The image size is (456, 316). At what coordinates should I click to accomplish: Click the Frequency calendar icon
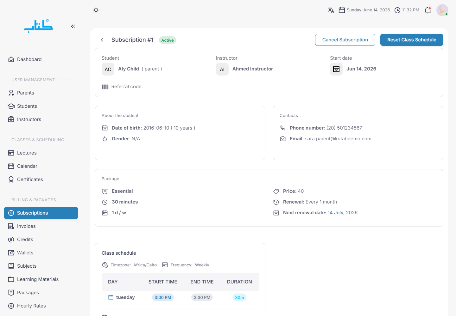point(165,265)
